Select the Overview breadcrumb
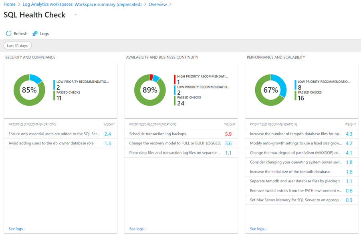Image resolution: width=361 pixels, height=238 pixels. (x=157, y=4)
